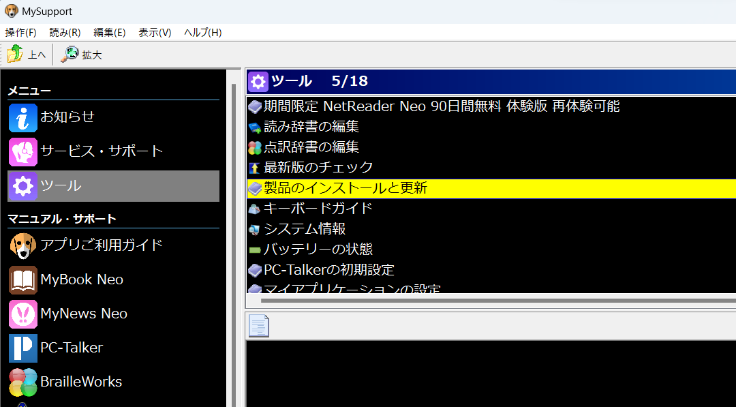Click the icon beside システム情報
This screenshot has width=736, height=407.
(x=254, y=230)
